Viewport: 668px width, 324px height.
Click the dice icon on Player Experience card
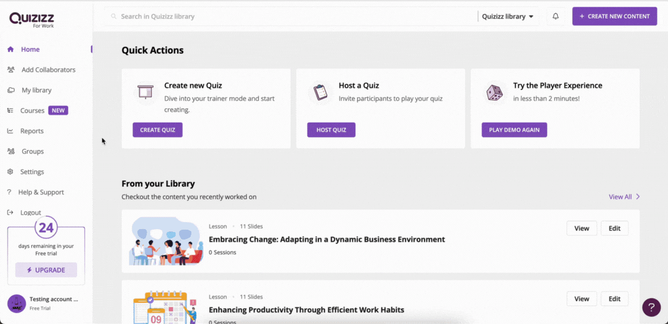[494, 92]
